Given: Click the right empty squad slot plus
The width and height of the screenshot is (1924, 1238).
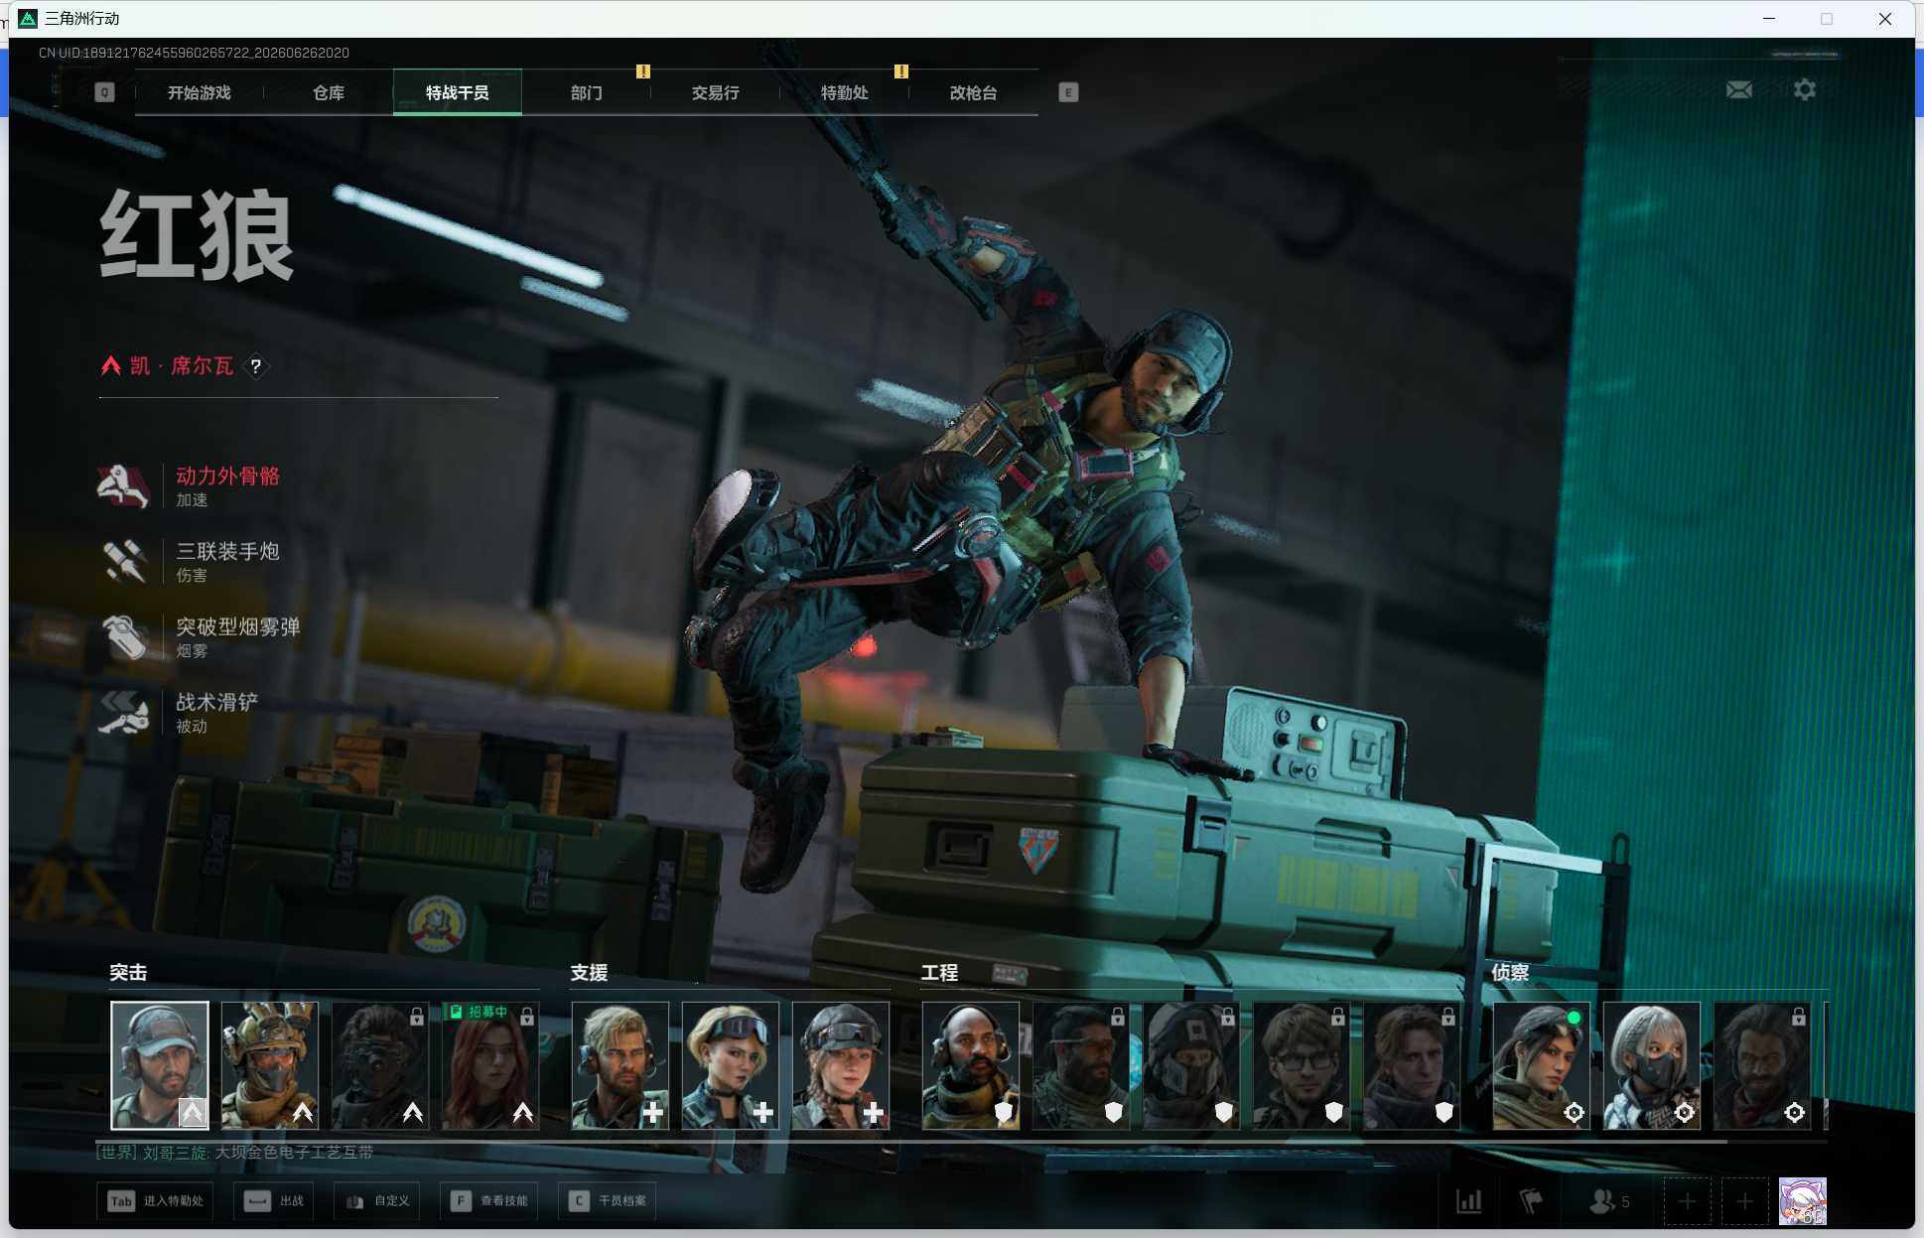Looking at the screenshot, I should click(1744, 1201).
